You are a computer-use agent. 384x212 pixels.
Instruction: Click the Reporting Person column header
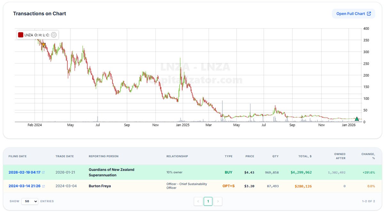[x=103, y=156]
